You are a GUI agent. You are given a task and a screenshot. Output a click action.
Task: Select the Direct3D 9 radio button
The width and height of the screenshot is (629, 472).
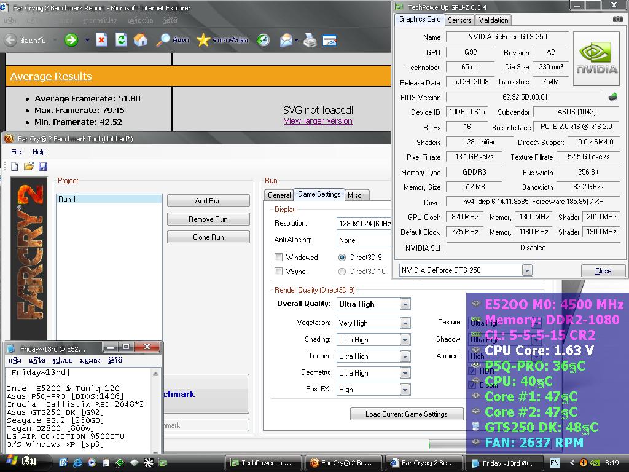click(342, 258)
